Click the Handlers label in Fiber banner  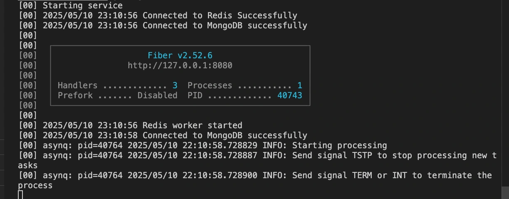[77, 85]
